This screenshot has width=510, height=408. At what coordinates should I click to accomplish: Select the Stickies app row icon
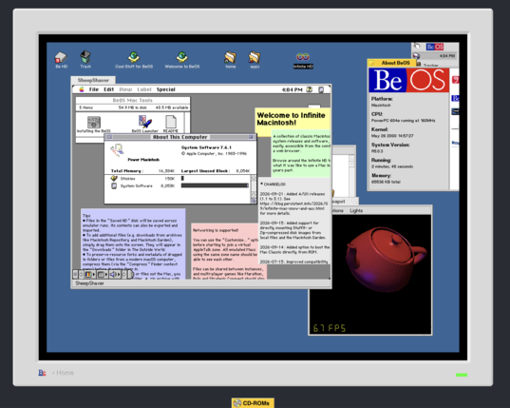tap(114, 178)
